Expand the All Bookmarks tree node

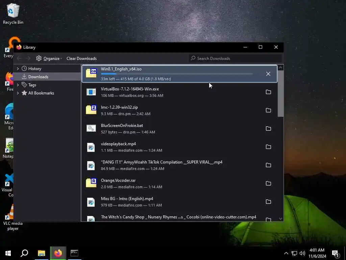(18, 93)
